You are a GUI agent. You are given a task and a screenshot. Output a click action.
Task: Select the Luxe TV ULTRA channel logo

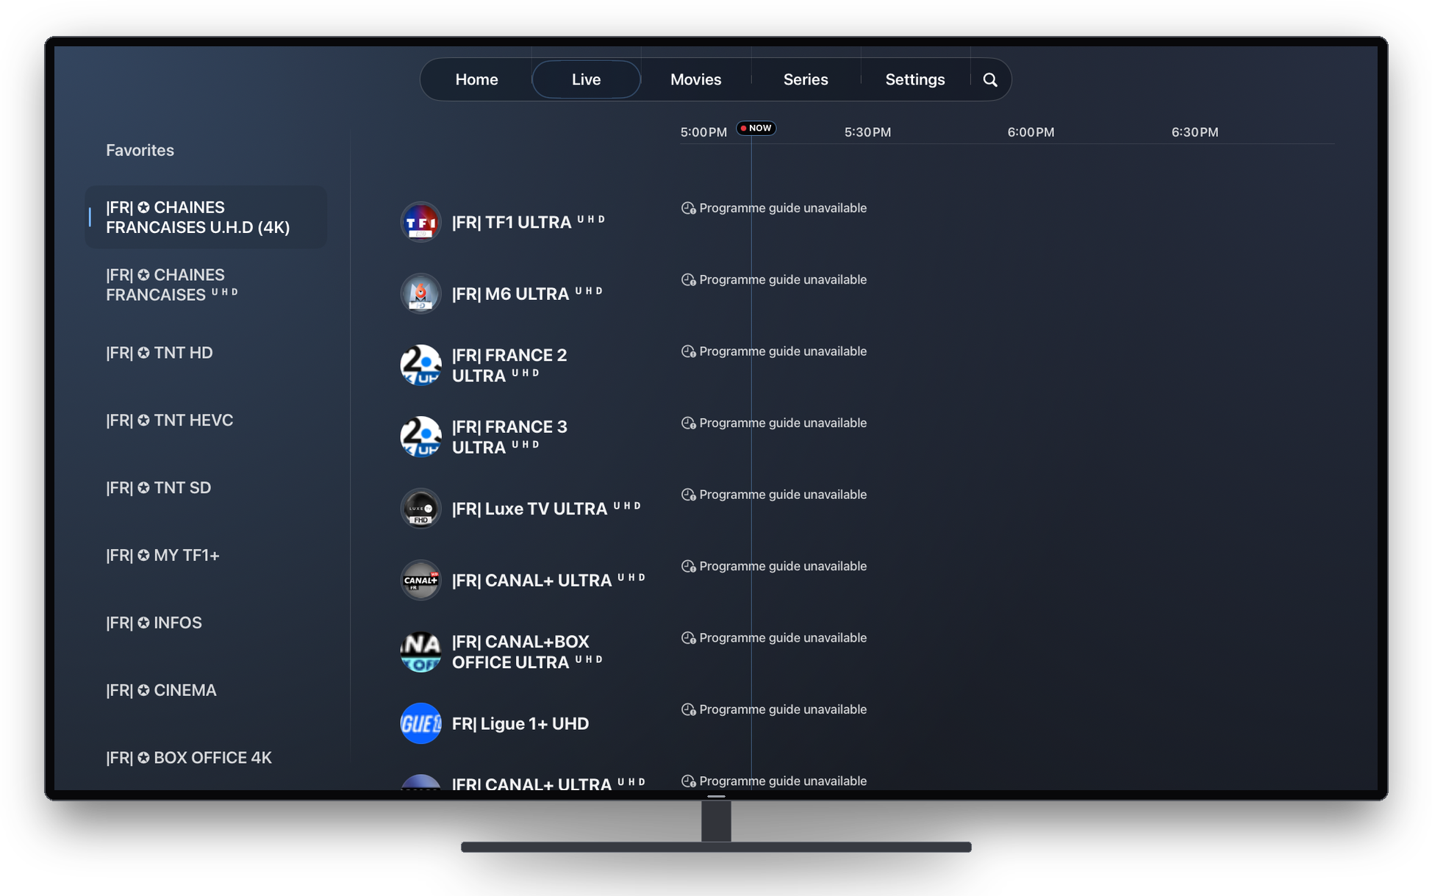[x=420, y=509]
